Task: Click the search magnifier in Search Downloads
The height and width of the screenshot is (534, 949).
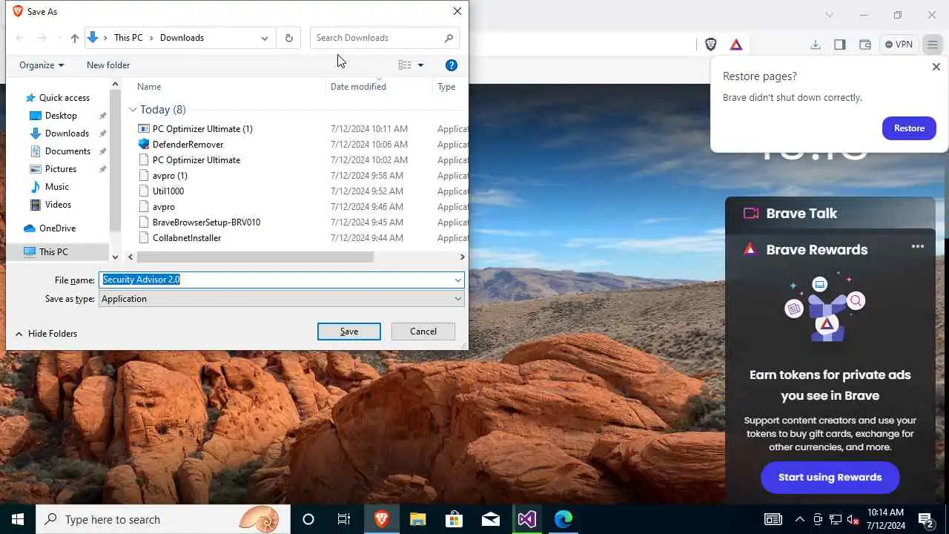Action: pos(449,38)
